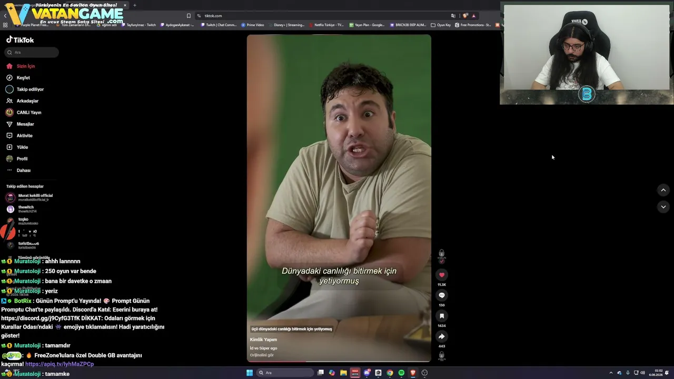
Task: Like the video with the heart icon
Action: pyautogui.click(x=442, y=275)
